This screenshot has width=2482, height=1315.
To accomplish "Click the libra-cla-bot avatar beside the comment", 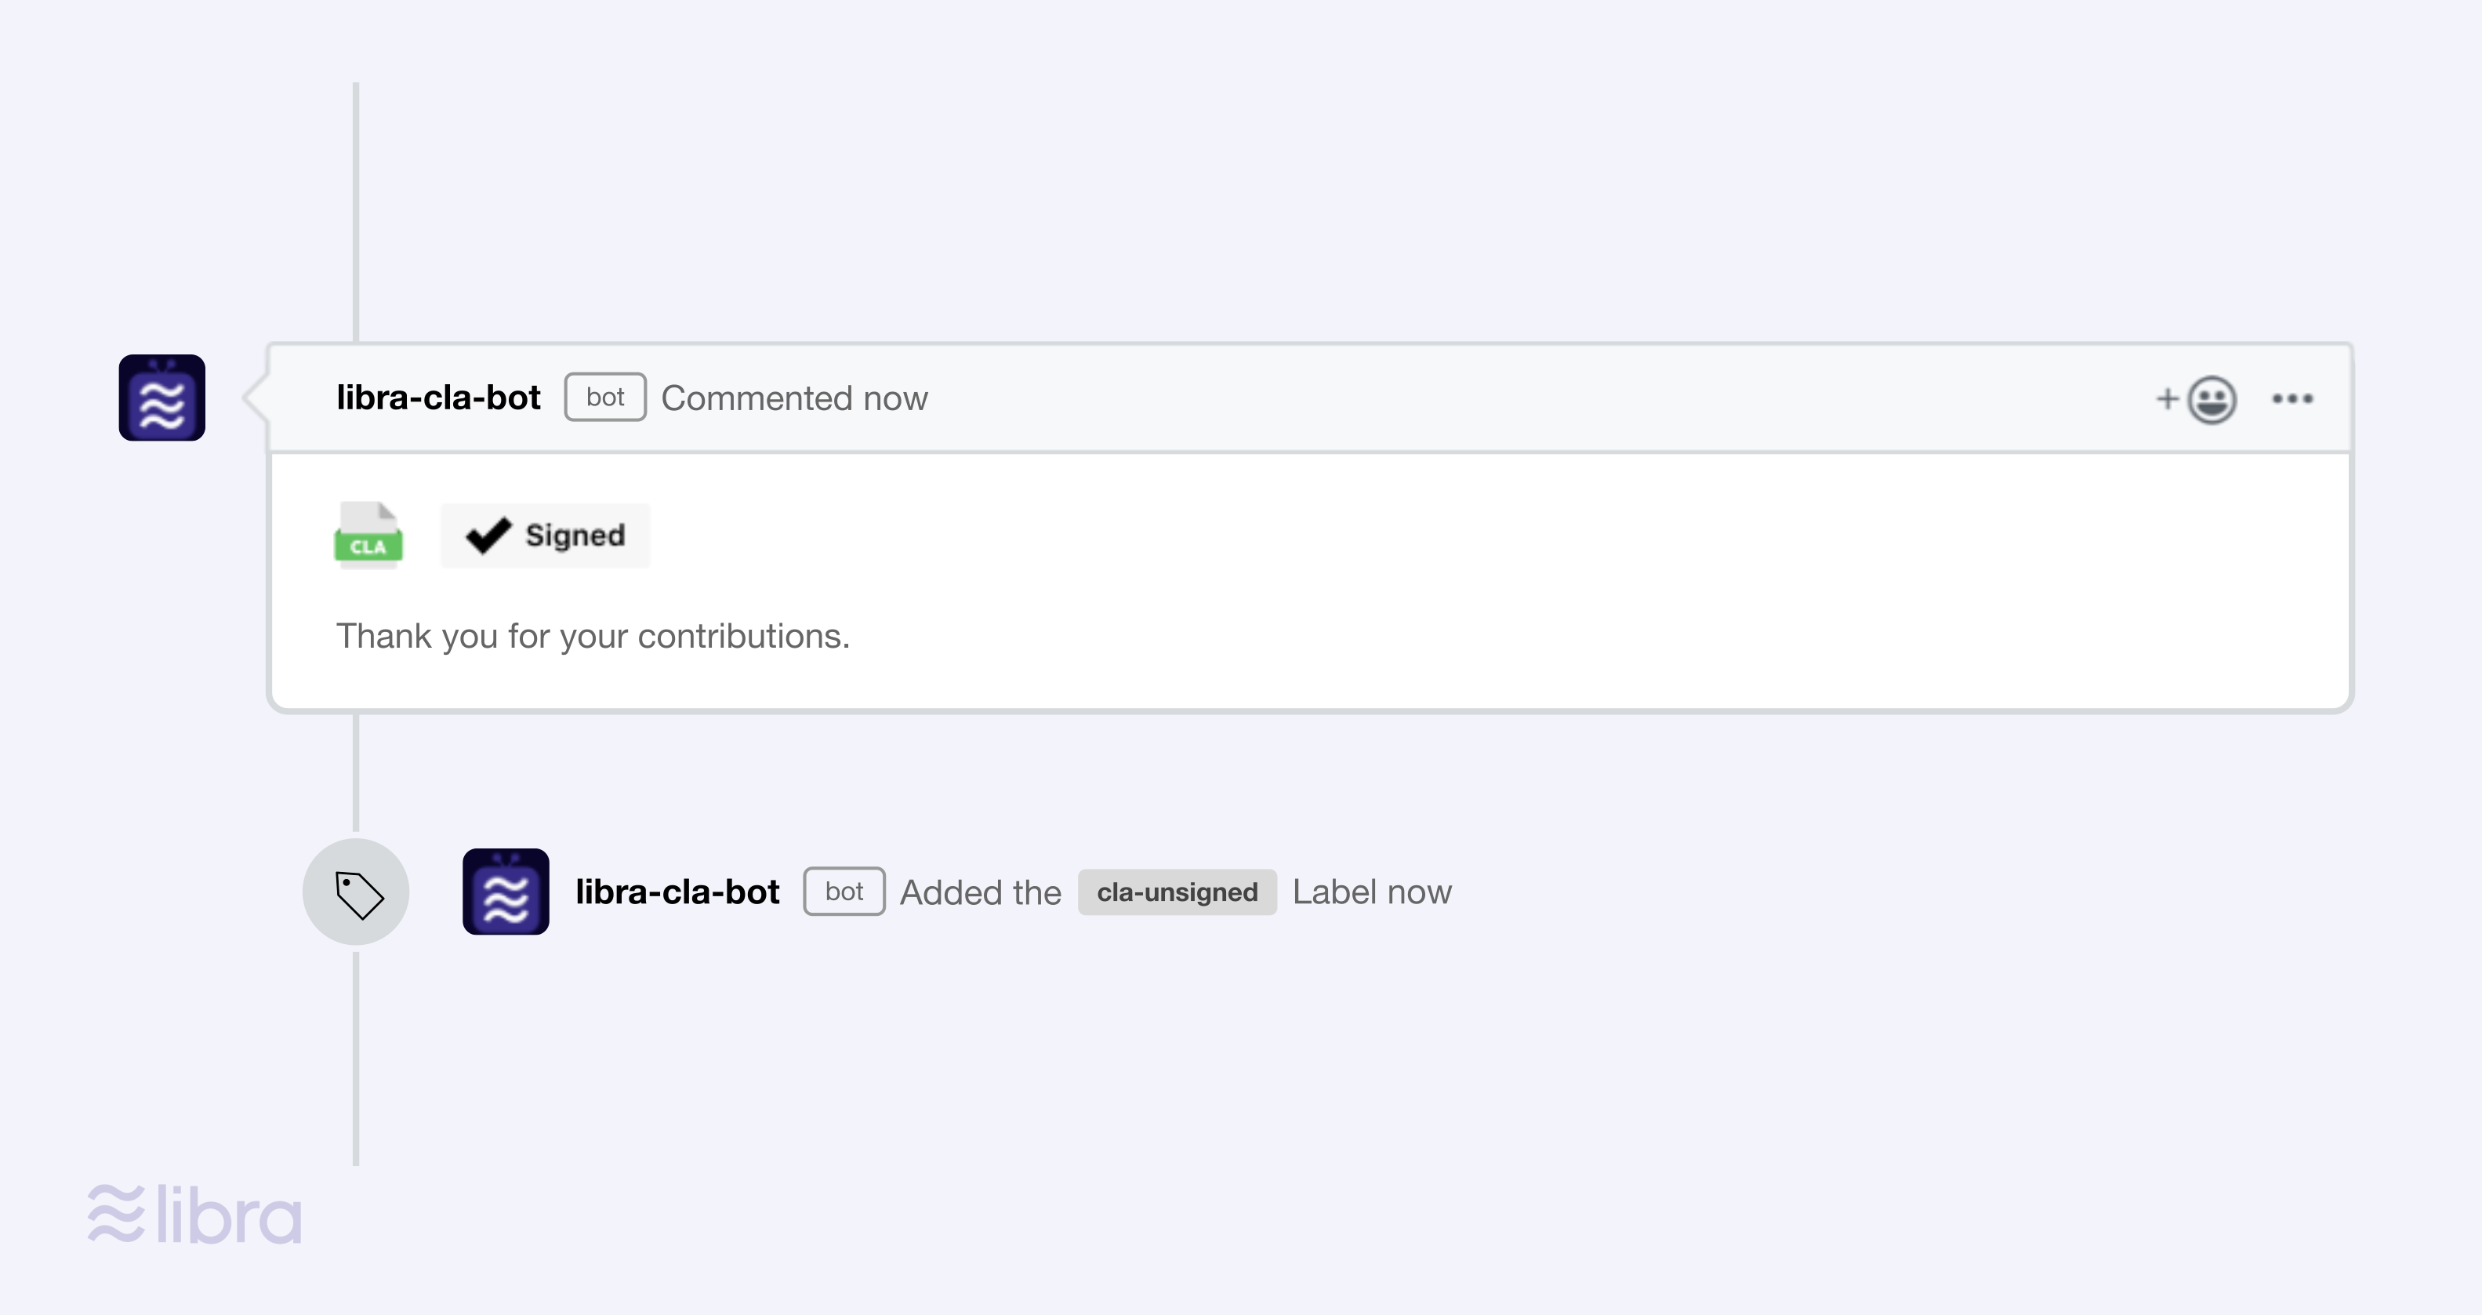I will click(x=161, y=398).
